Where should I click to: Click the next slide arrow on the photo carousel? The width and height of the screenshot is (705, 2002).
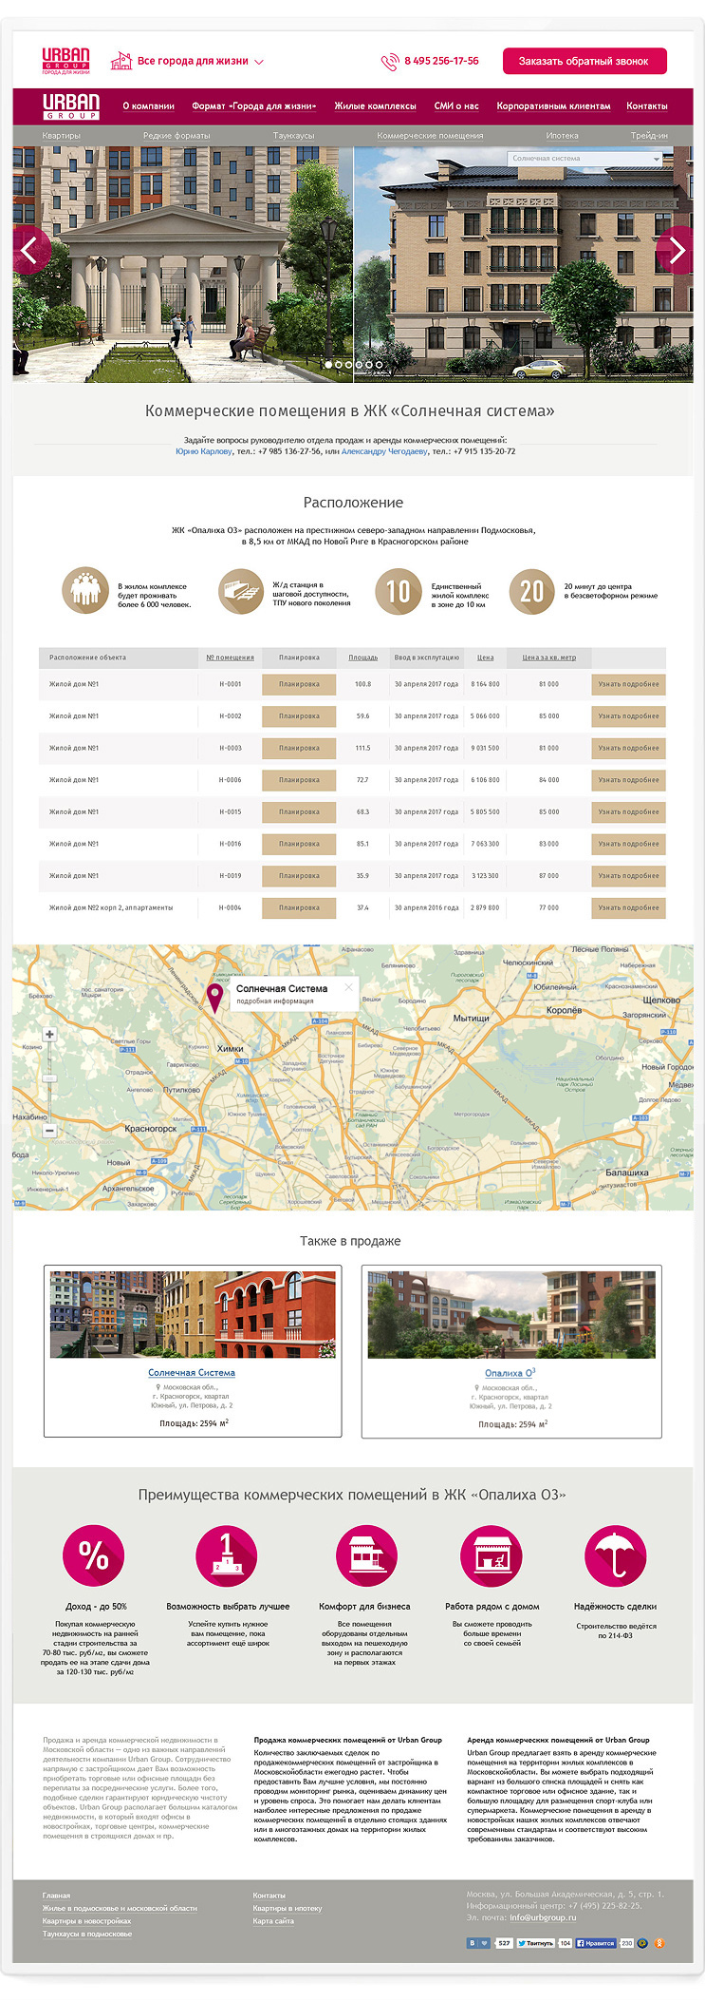[x=676, y=251]
